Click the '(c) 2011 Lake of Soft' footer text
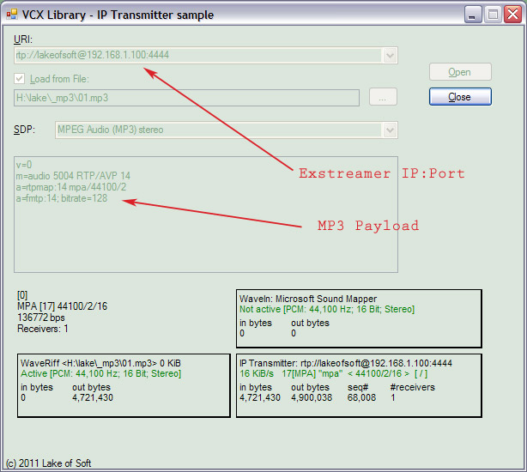The image size is (527, 472). click(48, 463)
